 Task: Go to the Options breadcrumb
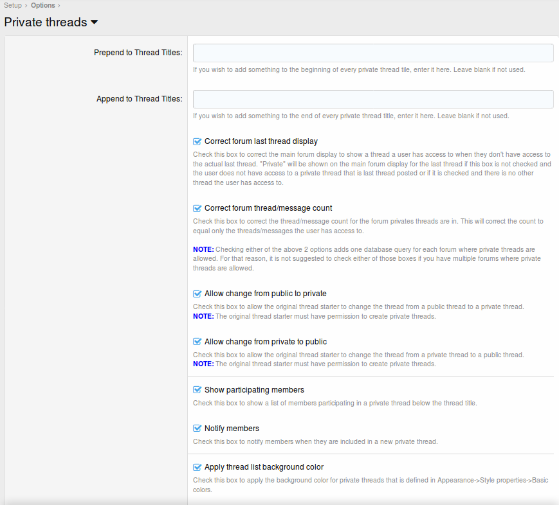click(42, 6)
